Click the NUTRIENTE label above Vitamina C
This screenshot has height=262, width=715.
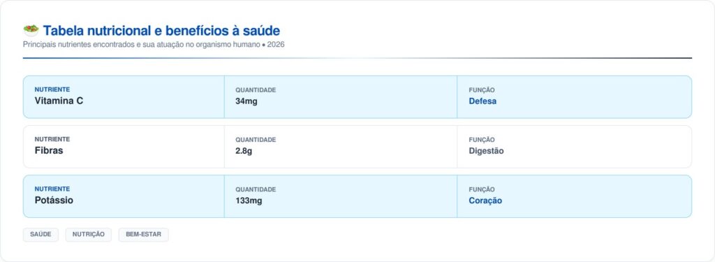52,89
